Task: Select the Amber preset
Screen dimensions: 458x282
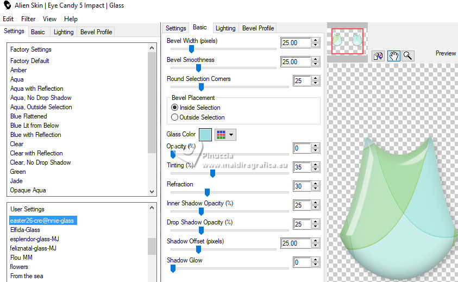Action: coord(18,70)
